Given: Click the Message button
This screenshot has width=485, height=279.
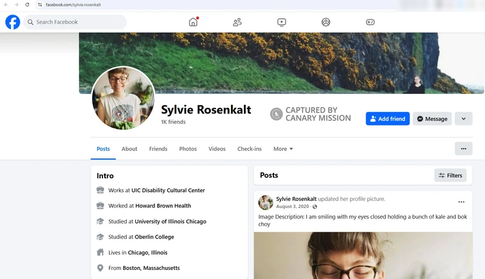Looking at the screenshot, I should 432,119.
